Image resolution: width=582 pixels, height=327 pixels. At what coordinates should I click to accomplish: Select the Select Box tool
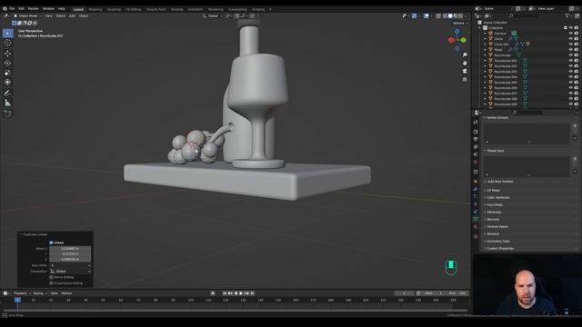point(7,34)
